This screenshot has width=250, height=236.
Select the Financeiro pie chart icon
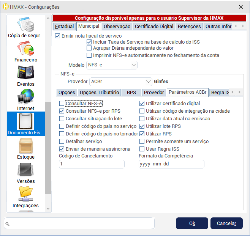pos(25,49)
